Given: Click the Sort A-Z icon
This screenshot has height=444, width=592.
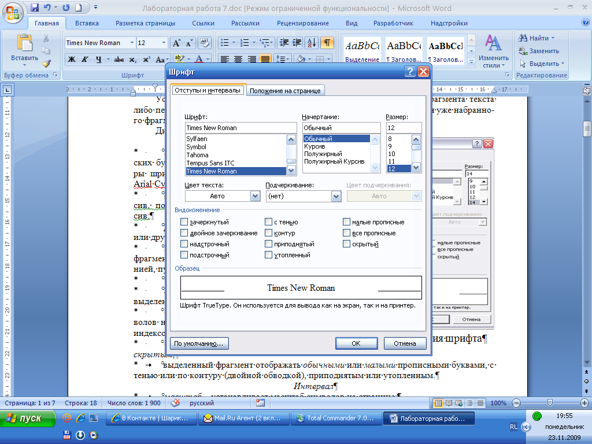Looking at the screenshot, I should click(312, 43).
